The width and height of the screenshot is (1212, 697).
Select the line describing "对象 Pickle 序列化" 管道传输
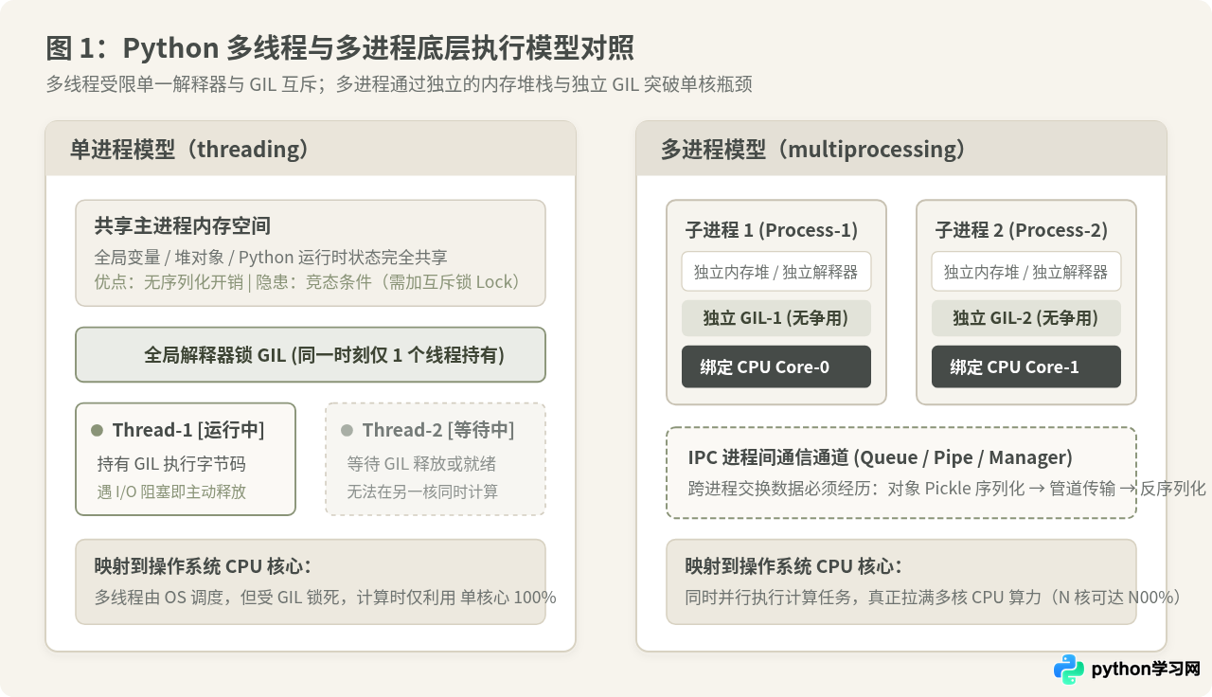pyautogui.click(x=947, y=489)
